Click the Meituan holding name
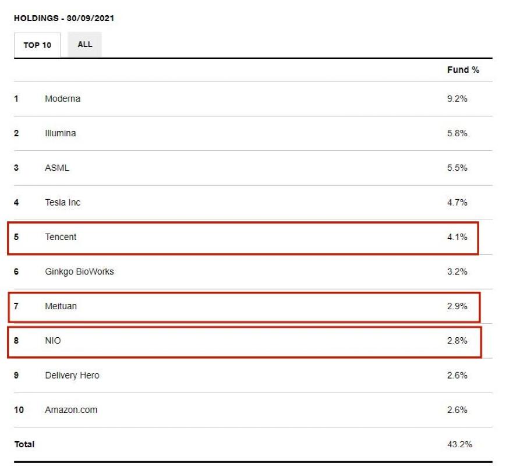Viewport: 506px width, 470px height. coord(61,306)
